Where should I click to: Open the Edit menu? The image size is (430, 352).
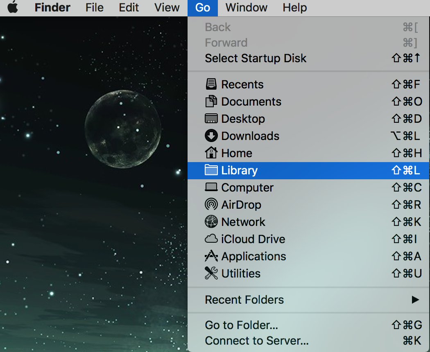click(129, 7)
